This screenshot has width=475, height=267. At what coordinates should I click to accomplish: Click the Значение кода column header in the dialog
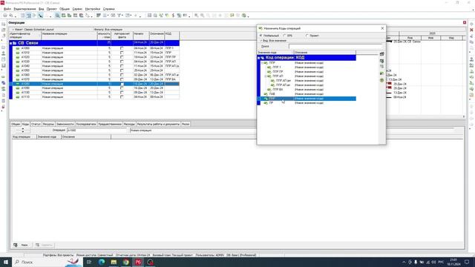[275, 53]
